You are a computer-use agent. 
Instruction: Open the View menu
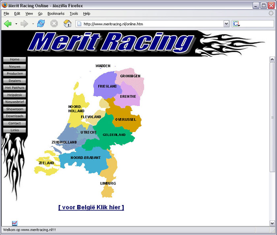[29, 13]
